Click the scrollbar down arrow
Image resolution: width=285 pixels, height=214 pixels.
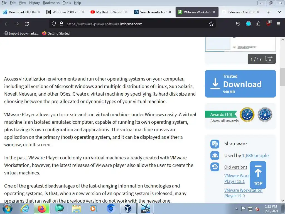pyautogui.click(x=282, y=201)
